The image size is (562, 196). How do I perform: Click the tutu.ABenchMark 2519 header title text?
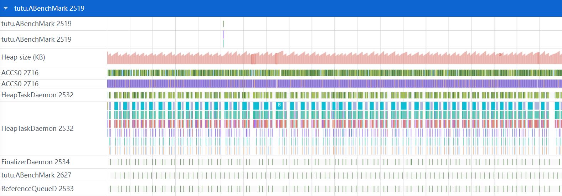coord(49,8)
